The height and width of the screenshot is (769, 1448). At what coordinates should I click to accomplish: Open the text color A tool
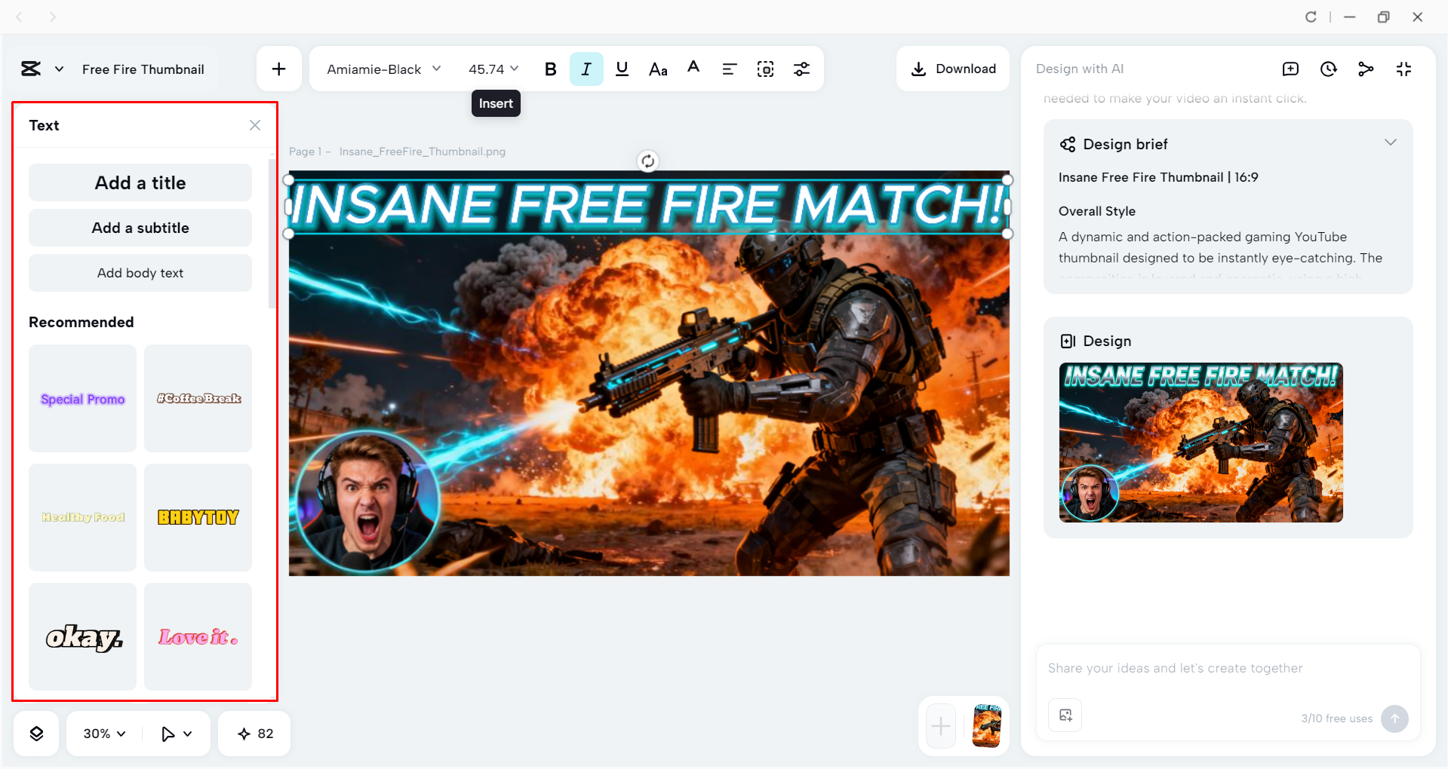(x=693, y=69)
